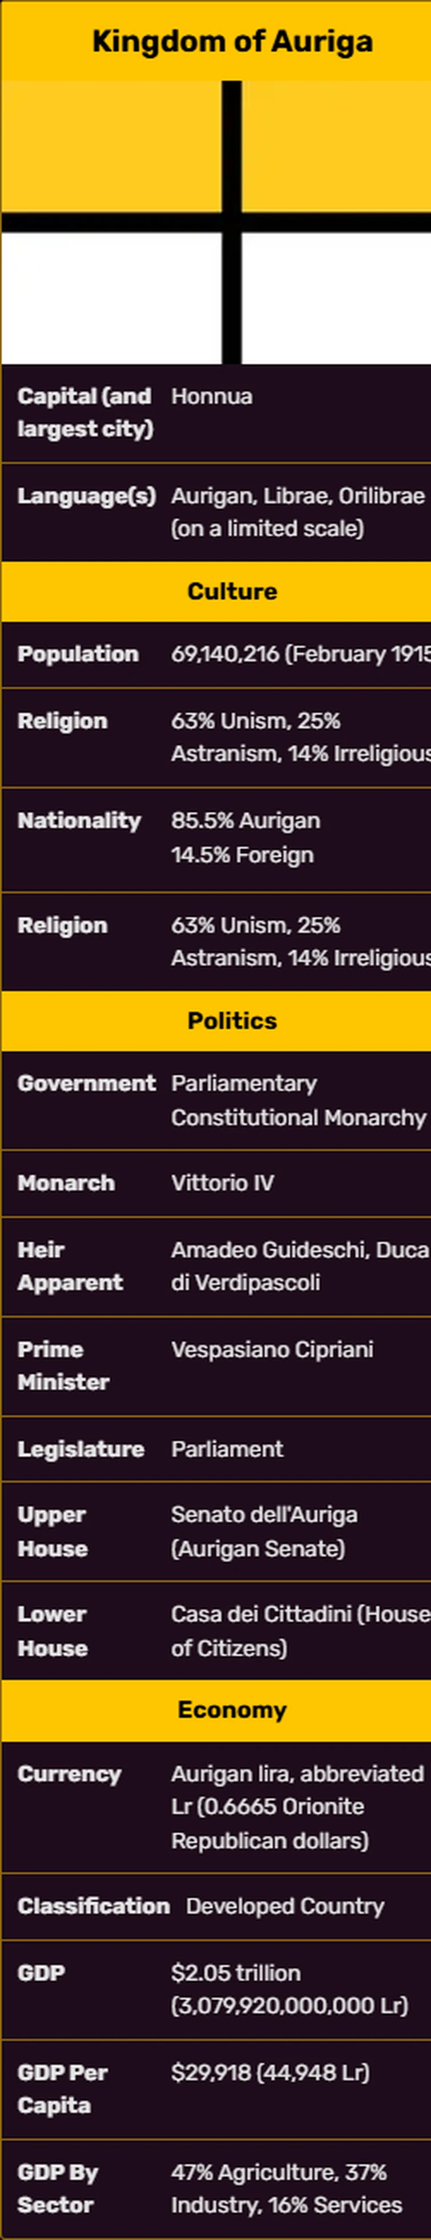Click the GDP Per Capita label
This screenshot has width=431, height=2240.
tap(63, 2089)
